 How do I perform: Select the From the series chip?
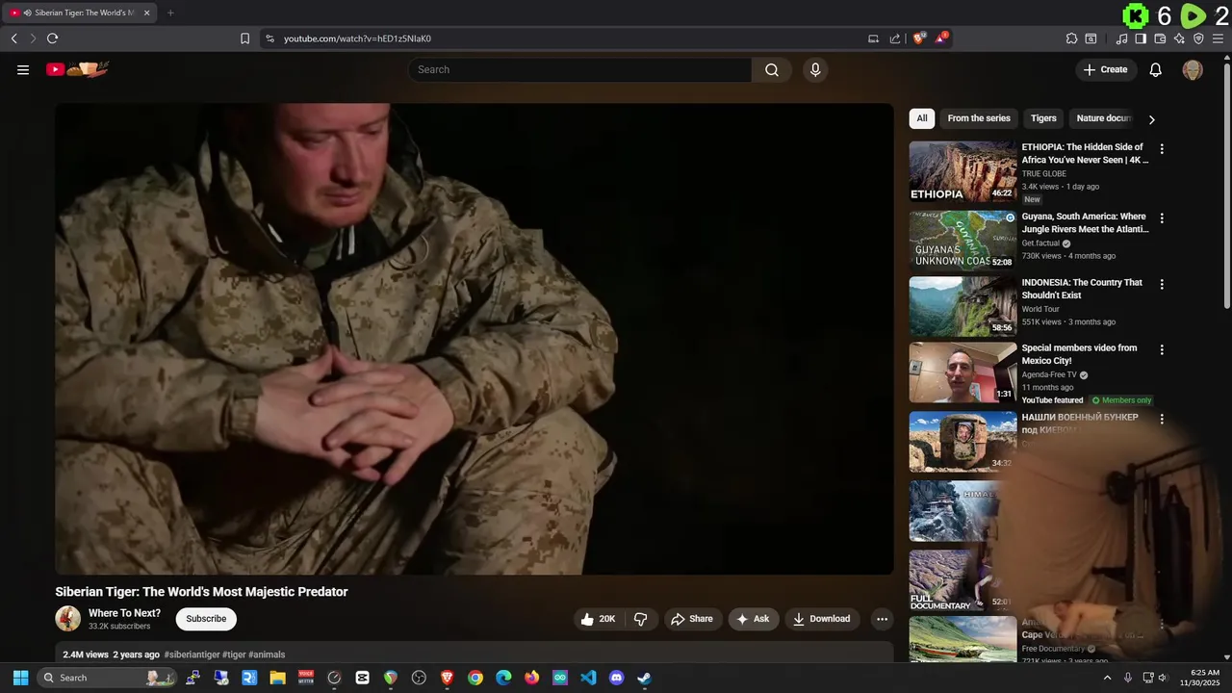point(979,118)
